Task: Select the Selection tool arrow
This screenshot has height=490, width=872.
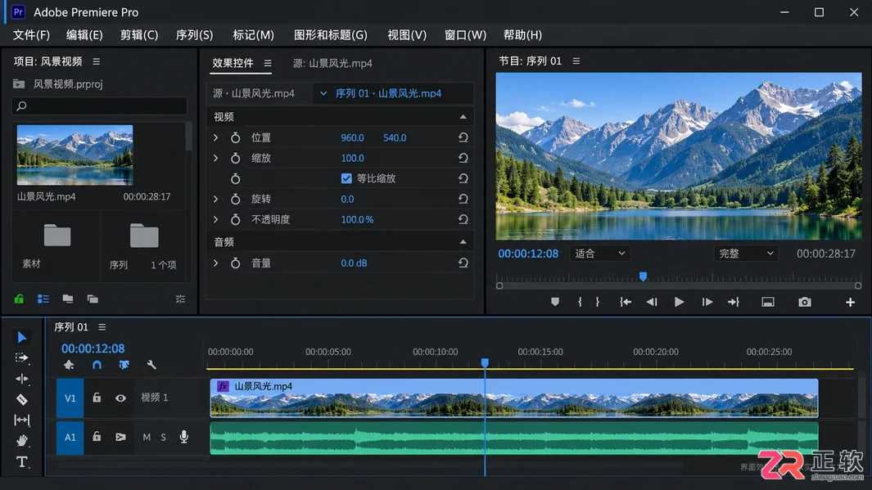Action: pyautogui.click(x=21, y=337)
